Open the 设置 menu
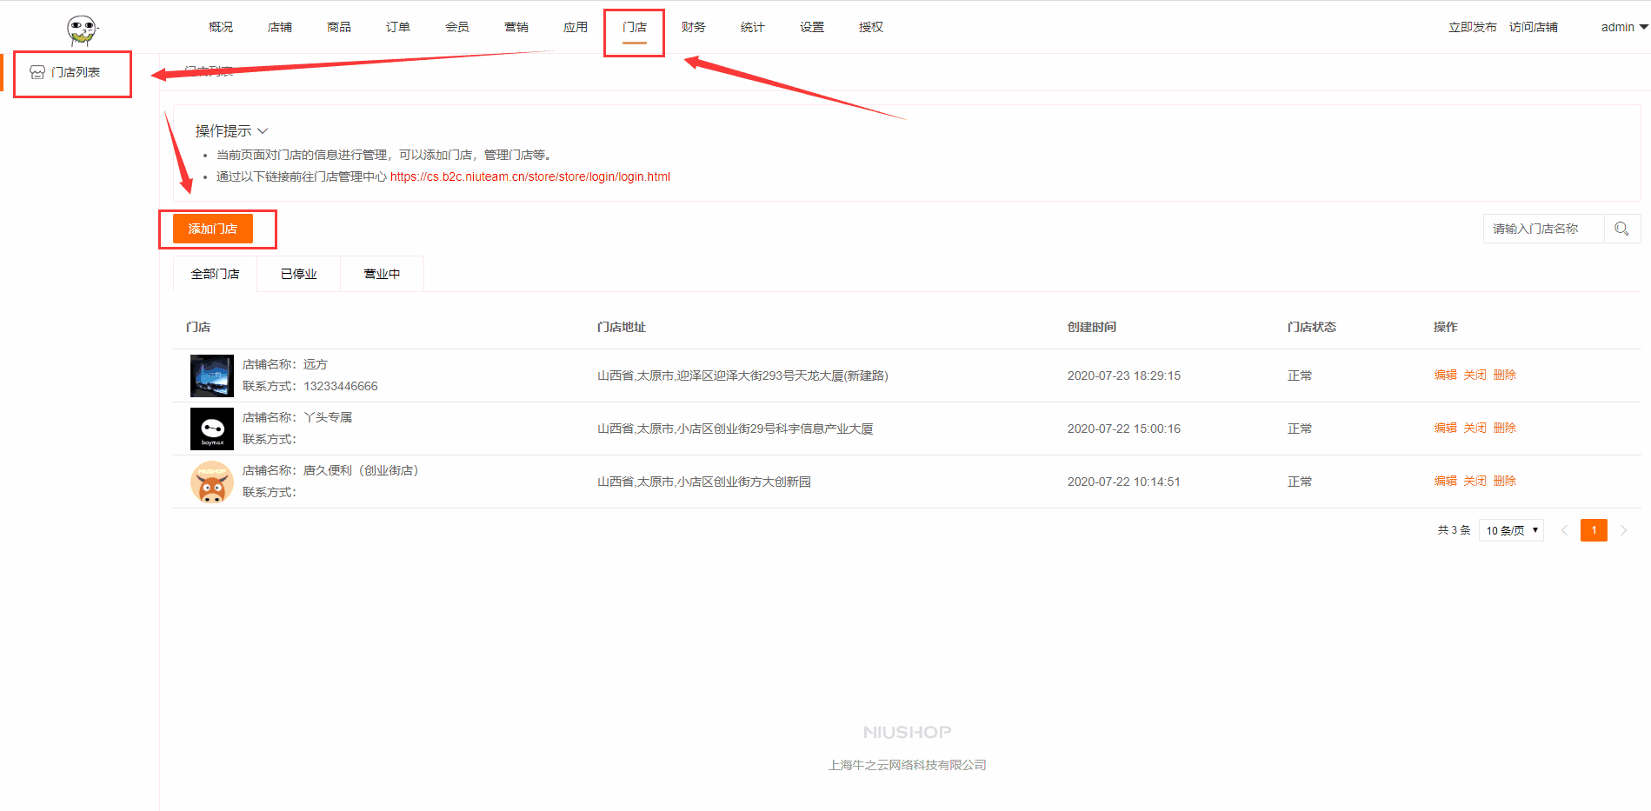 (812, 27)
